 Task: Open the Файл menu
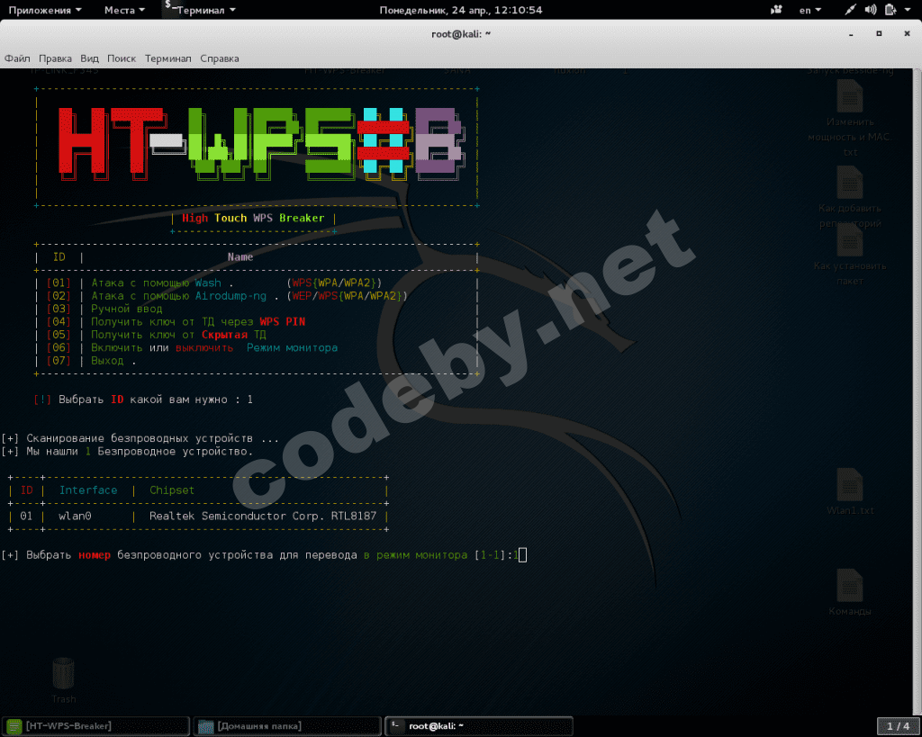tap(17, 58)
